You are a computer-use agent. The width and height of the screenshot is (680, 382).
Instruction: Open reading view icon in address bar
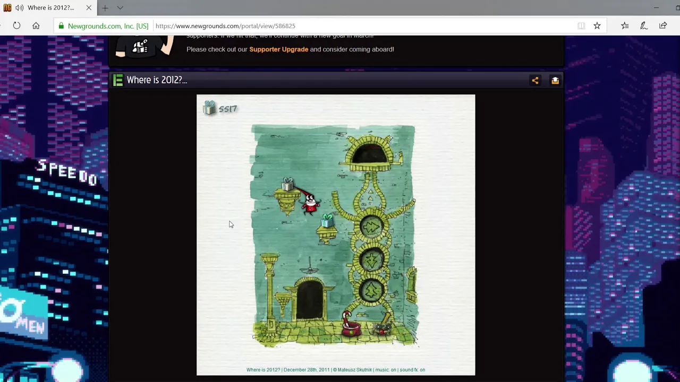[581, 25]
